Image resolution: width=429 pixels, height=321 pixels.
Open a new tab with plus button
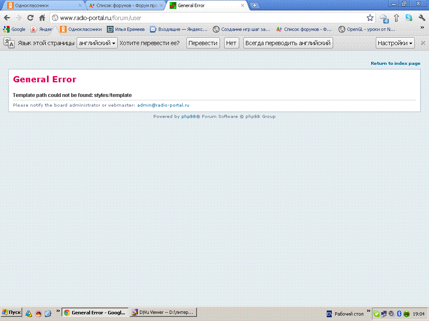254,6
